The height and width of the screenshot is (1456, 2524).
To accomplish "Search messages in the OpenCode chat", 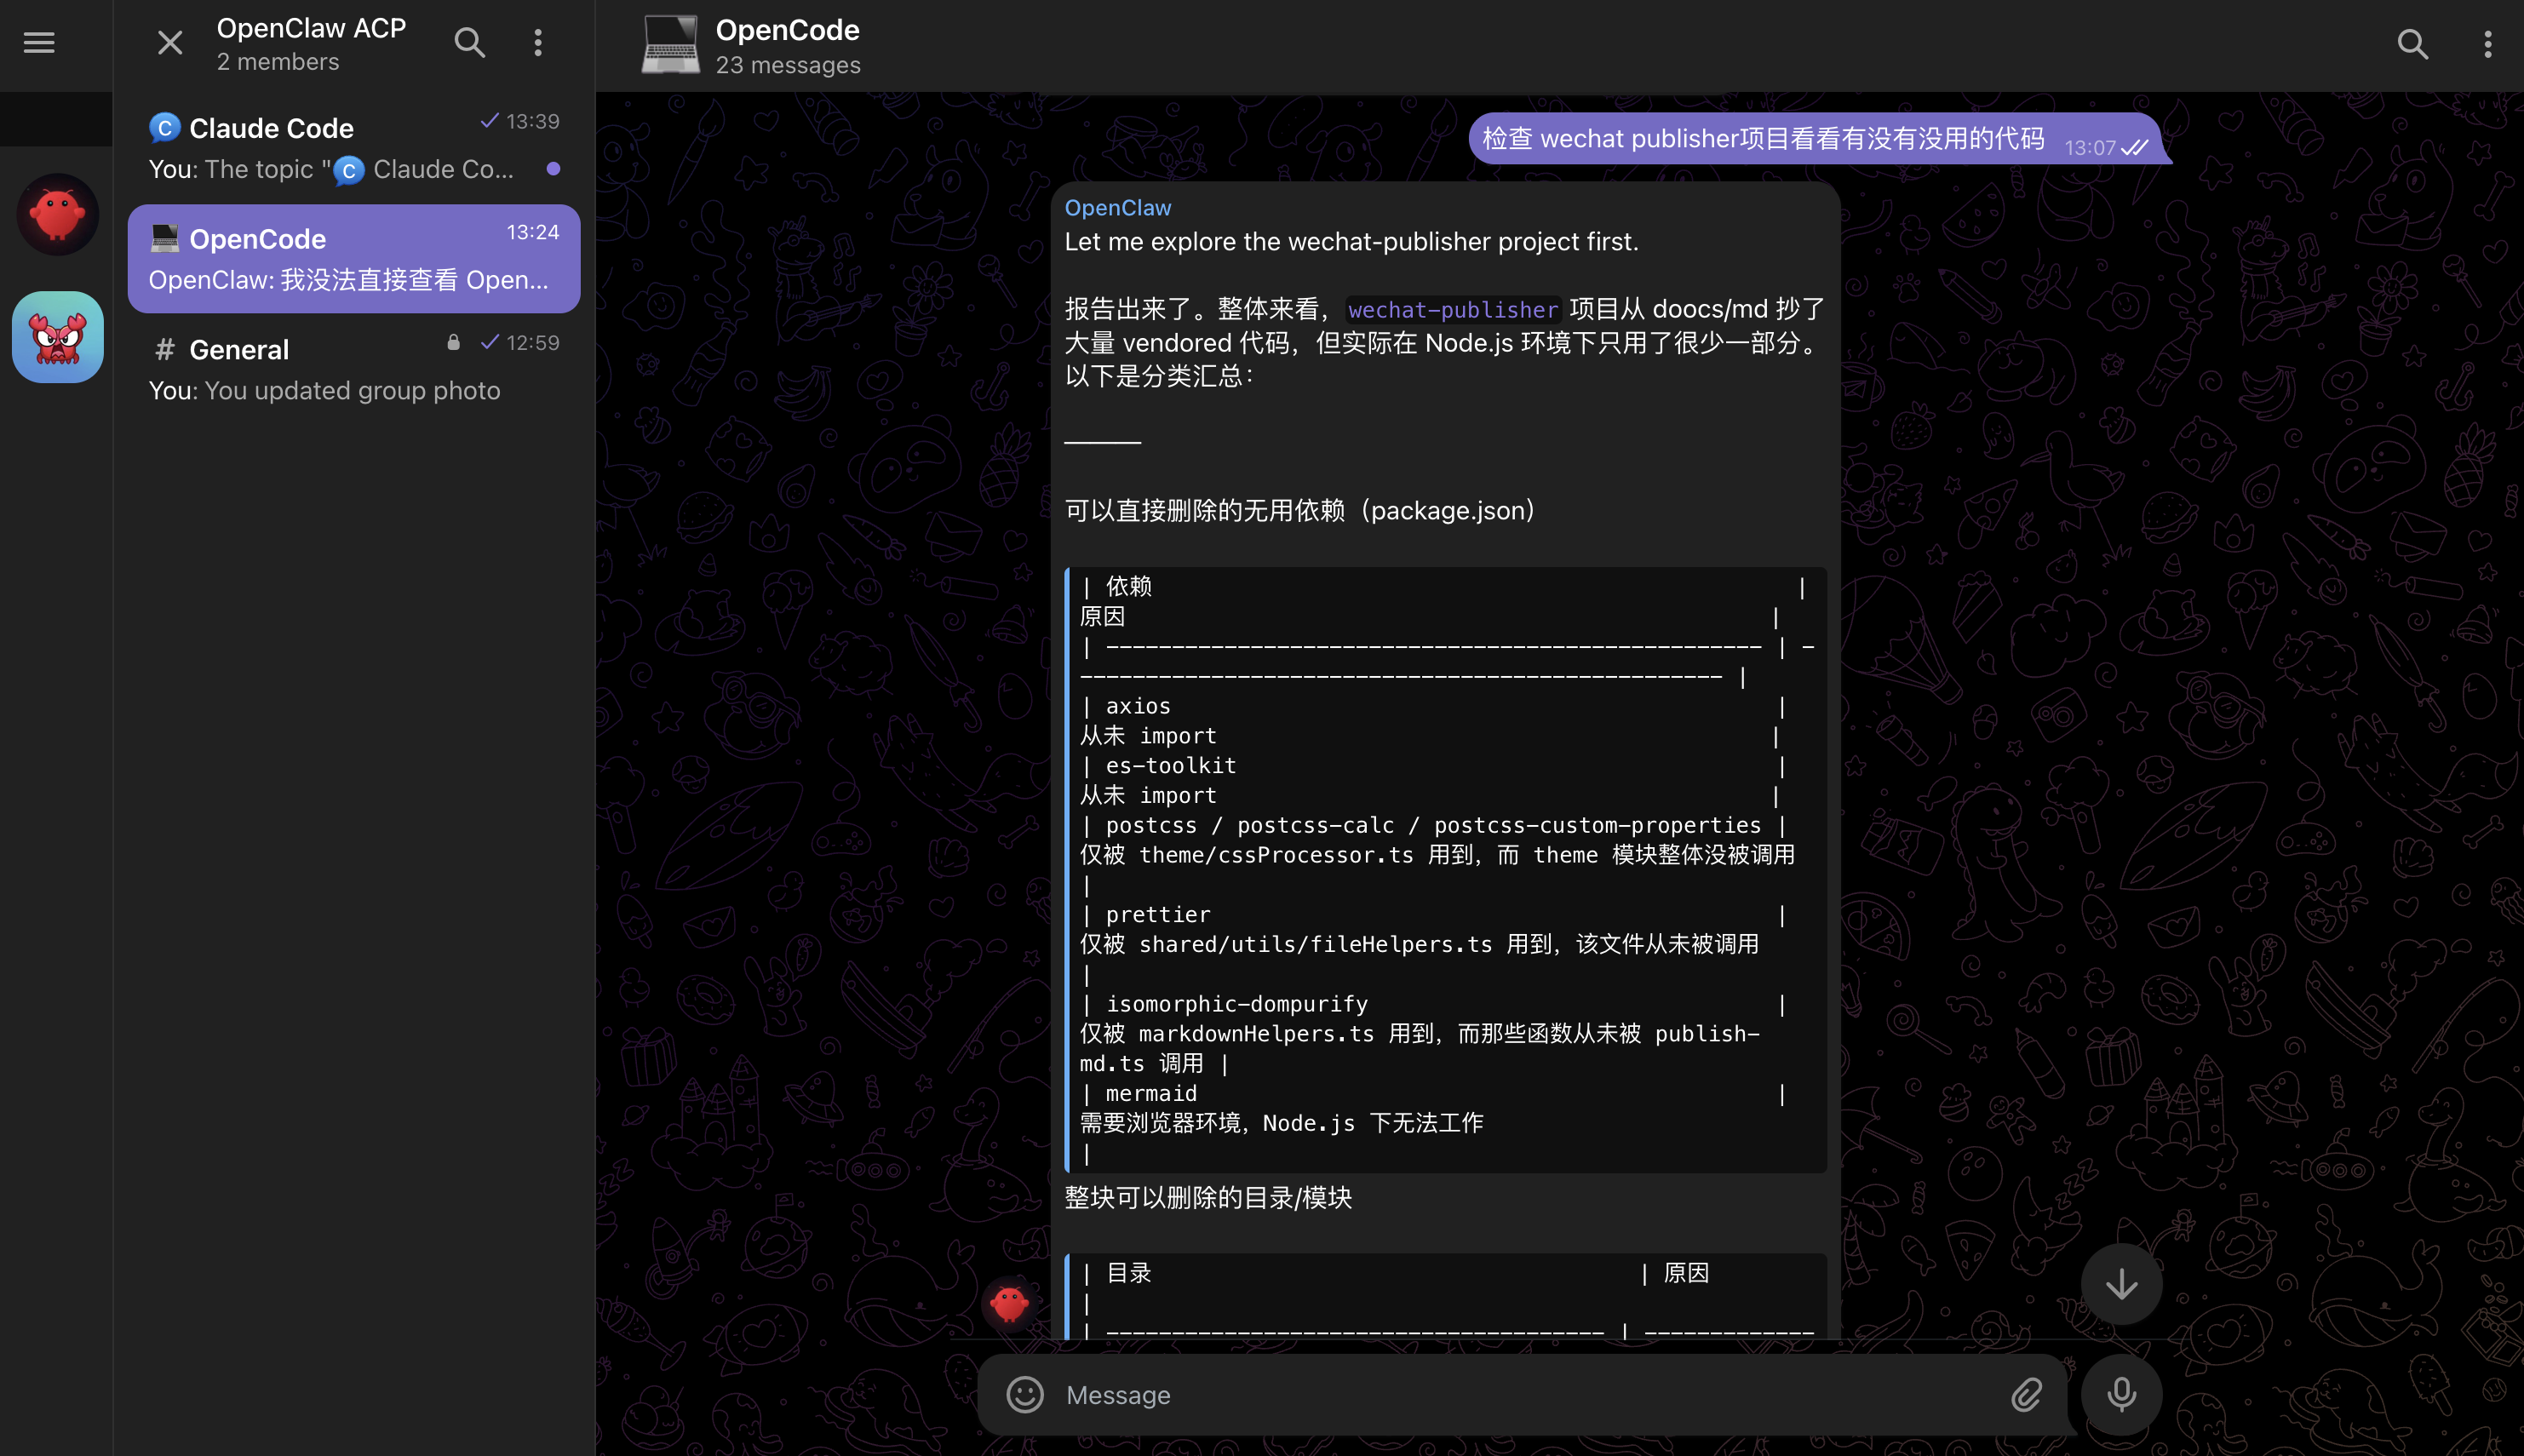I will [x=2412, y=44].
